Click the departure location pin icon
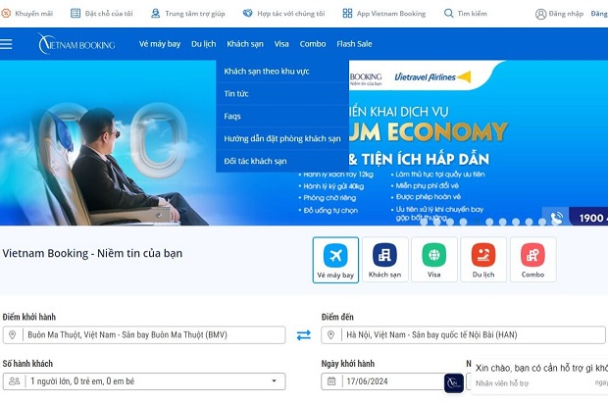The width and height of the screenshot is (608, 404). (13, 334)
